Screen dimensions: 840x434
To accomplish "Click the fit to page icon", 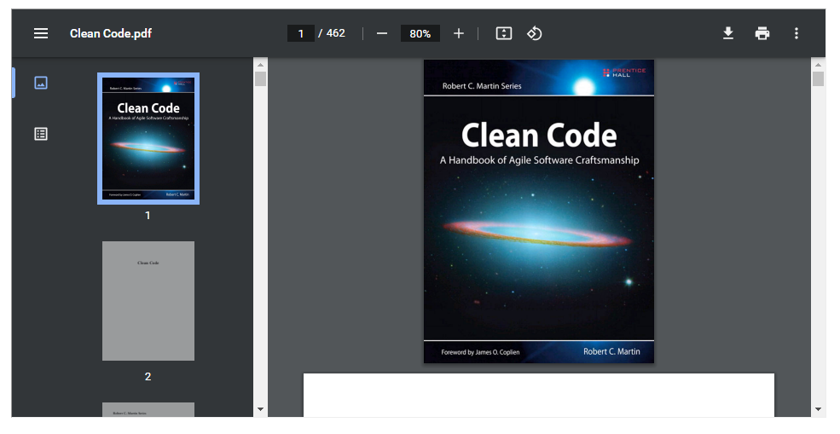I will (x=503, y=33).
